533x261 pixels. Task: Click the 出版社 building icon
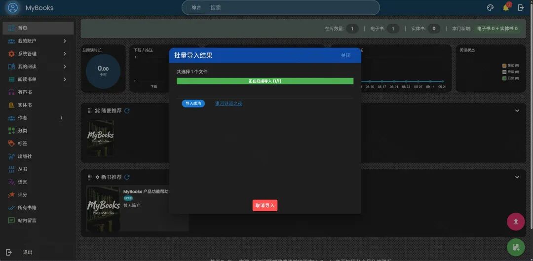coord(11,156)
